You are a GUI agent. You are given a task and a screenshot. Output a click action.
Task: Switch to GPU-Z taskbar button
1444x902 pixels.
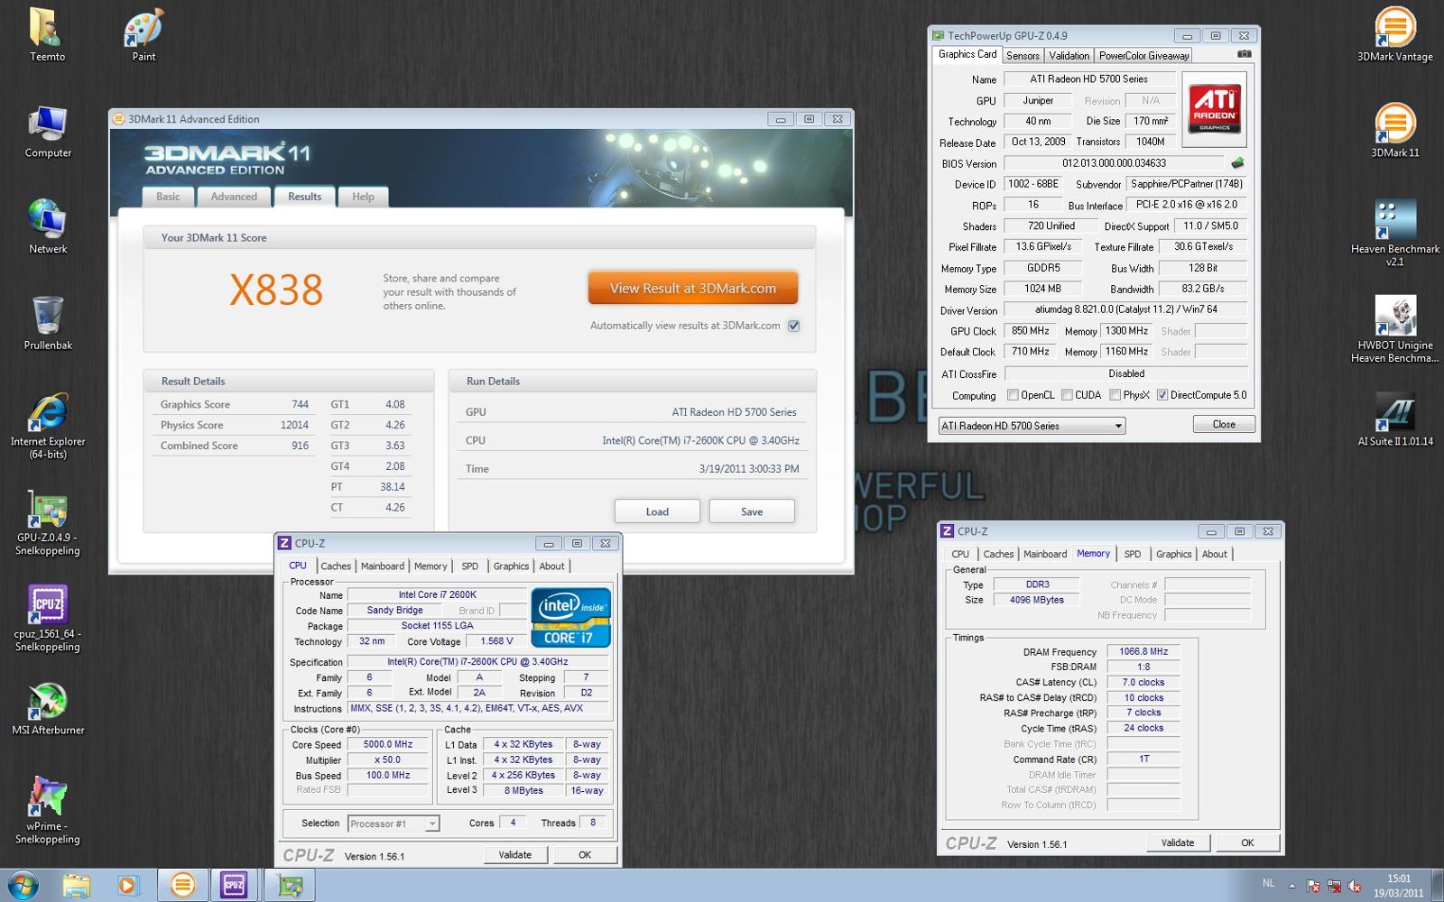click(x=290, y=886)
